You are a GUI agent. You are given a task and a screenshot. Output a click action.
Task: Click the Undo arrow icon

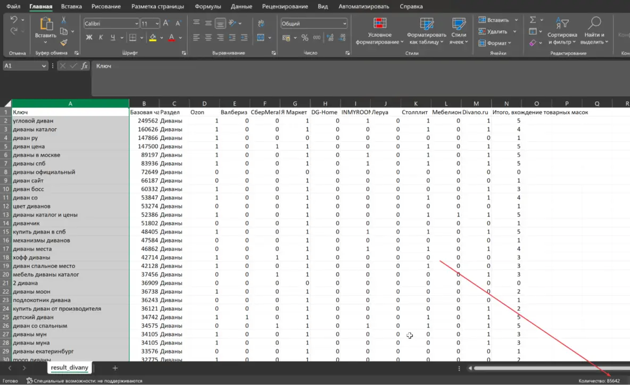point(14,20)
